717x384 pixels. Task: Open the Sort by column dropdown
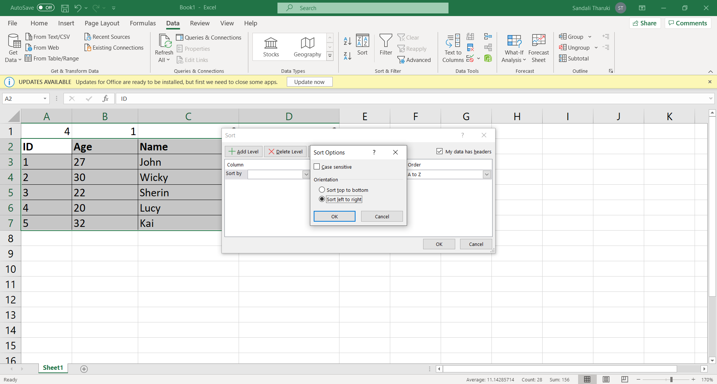[306, 174]
